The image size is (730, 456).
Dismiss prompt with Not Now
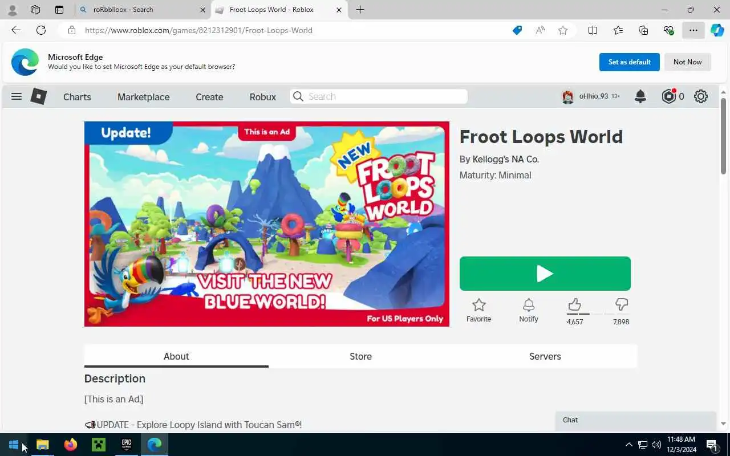[x=688, y=62]
